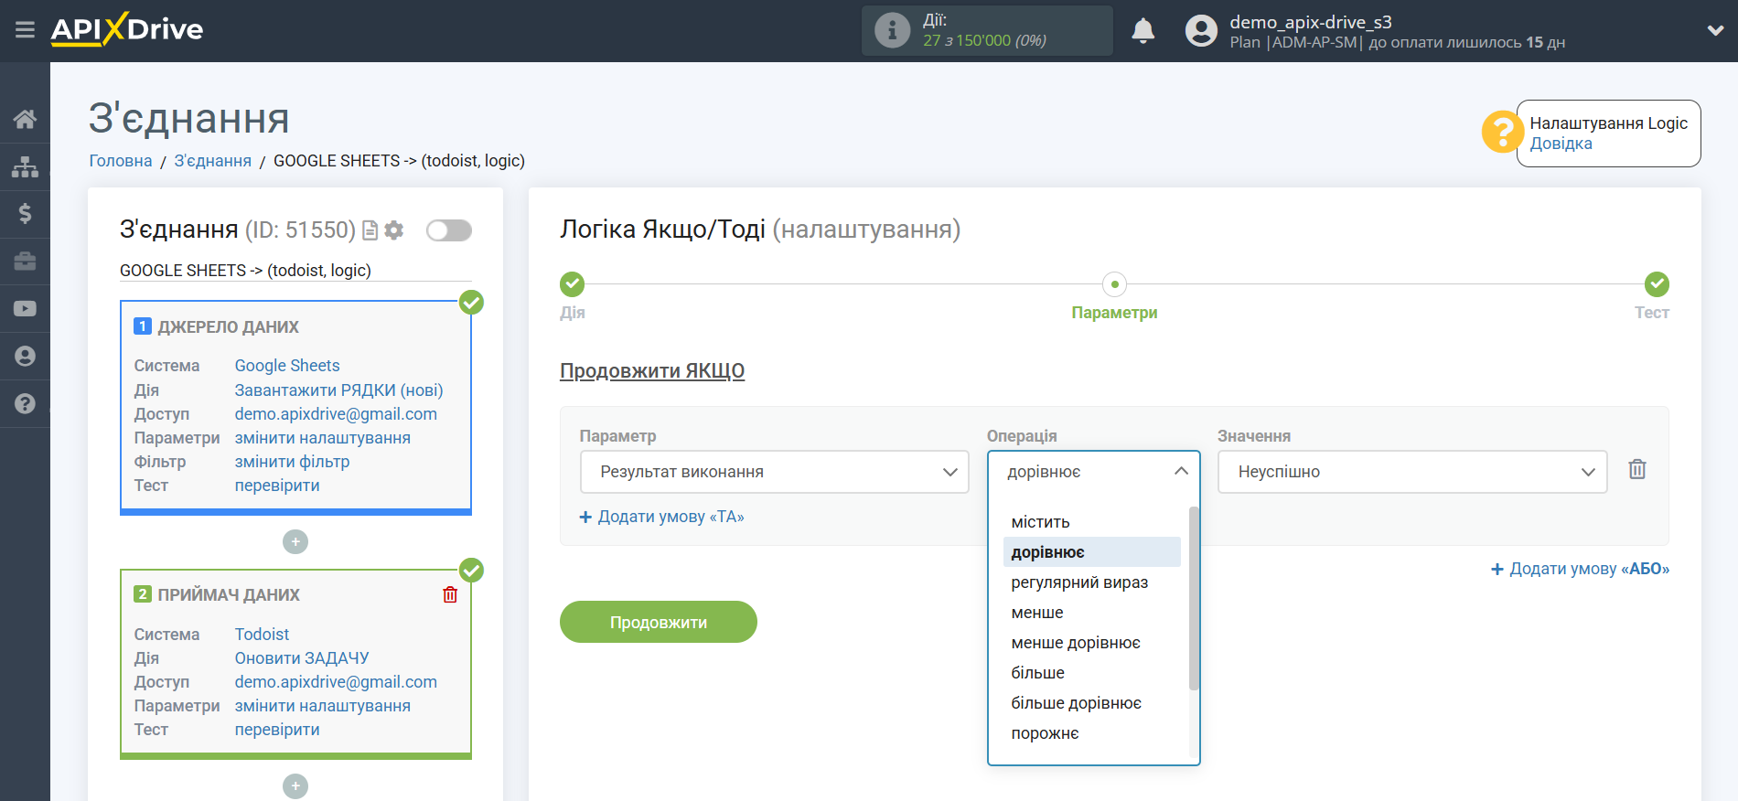The width and height of the screenshot is (1738, 801).
Task: Click receiver змінити налаштування link
Action: coord(322,706)
